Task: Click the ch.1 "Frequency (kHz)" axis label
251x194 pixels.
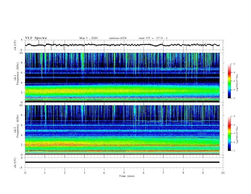Action: [18, 74]
